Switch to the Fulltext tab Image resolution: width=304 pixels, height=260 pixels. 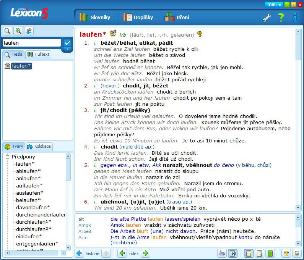(x=38, y=55)
